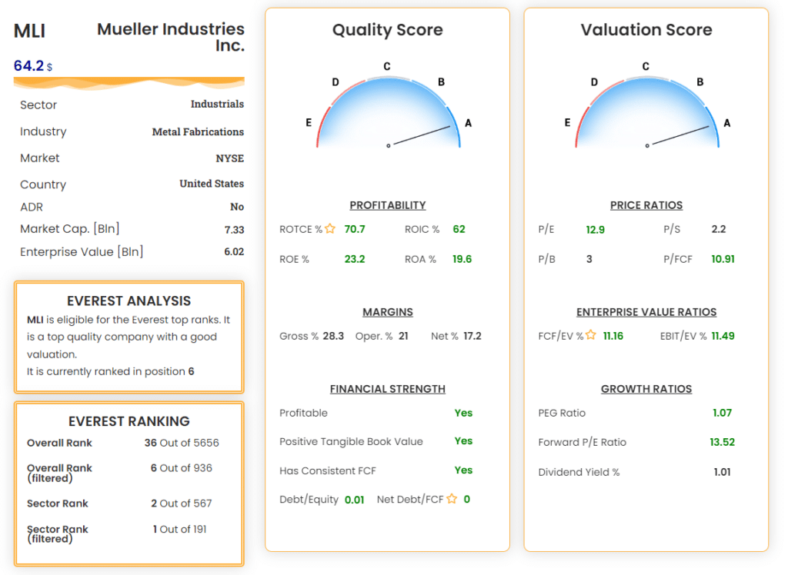
Task: Click the Net Debt/FCF value 0
Action: point(467,499)
